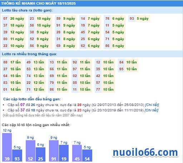Click lotto gan number 93

pos(132,19)
